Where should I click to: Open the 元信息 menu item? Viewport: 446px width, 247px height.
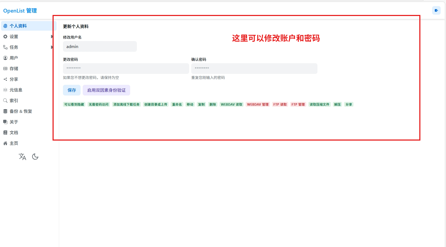(29, 90)
